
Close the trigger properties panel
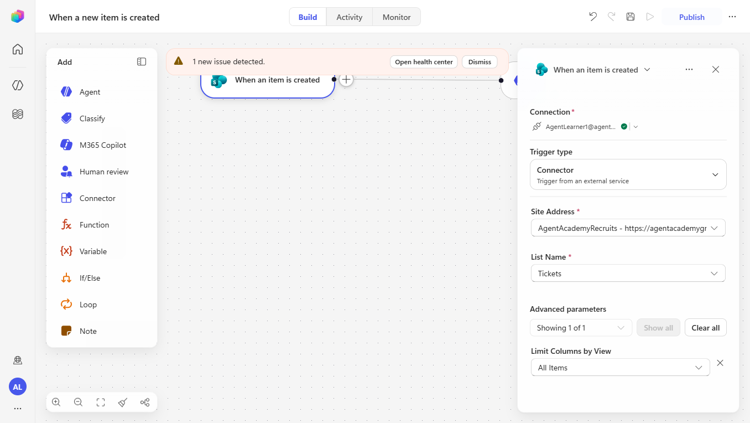coord(716,70)
